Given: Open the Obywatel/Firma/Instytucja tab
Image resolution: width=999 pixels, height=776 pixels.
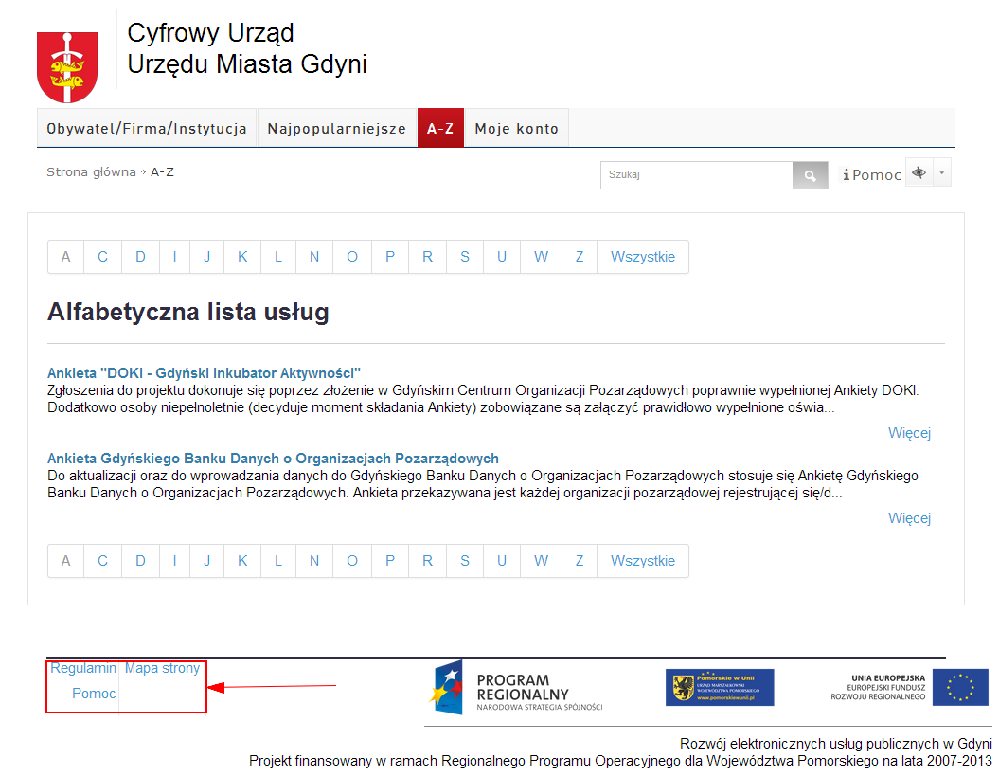Looking at the screenshot, I should (147, 129).
